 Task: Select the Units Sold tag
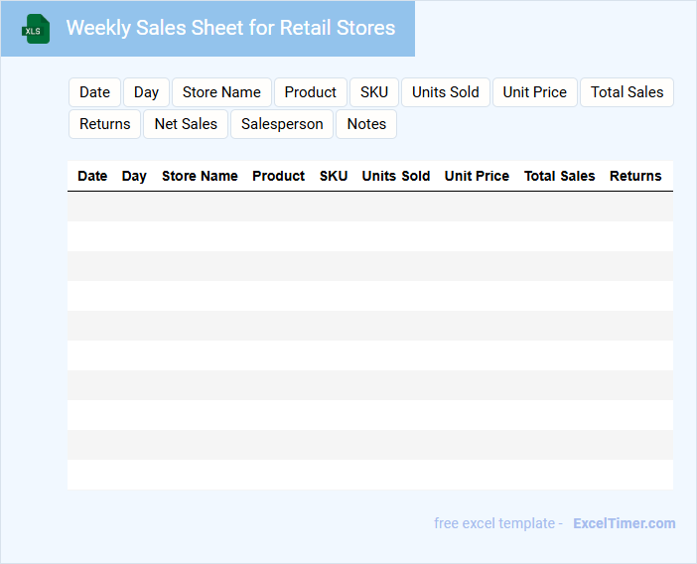[445, 92]
